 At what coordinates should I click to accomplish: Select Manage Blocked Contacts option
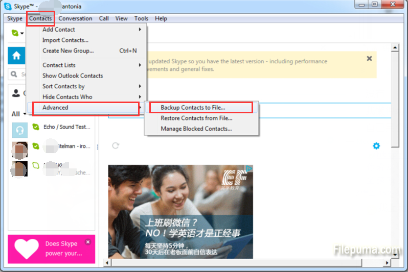point(196,129)
